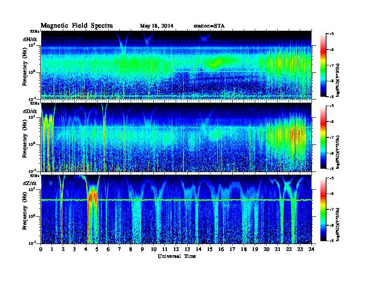Image resolution: width=371 pixels, height=286 pixels.
Task: Click hour tick label "3" on time axis
Action: tap(74, 249)
